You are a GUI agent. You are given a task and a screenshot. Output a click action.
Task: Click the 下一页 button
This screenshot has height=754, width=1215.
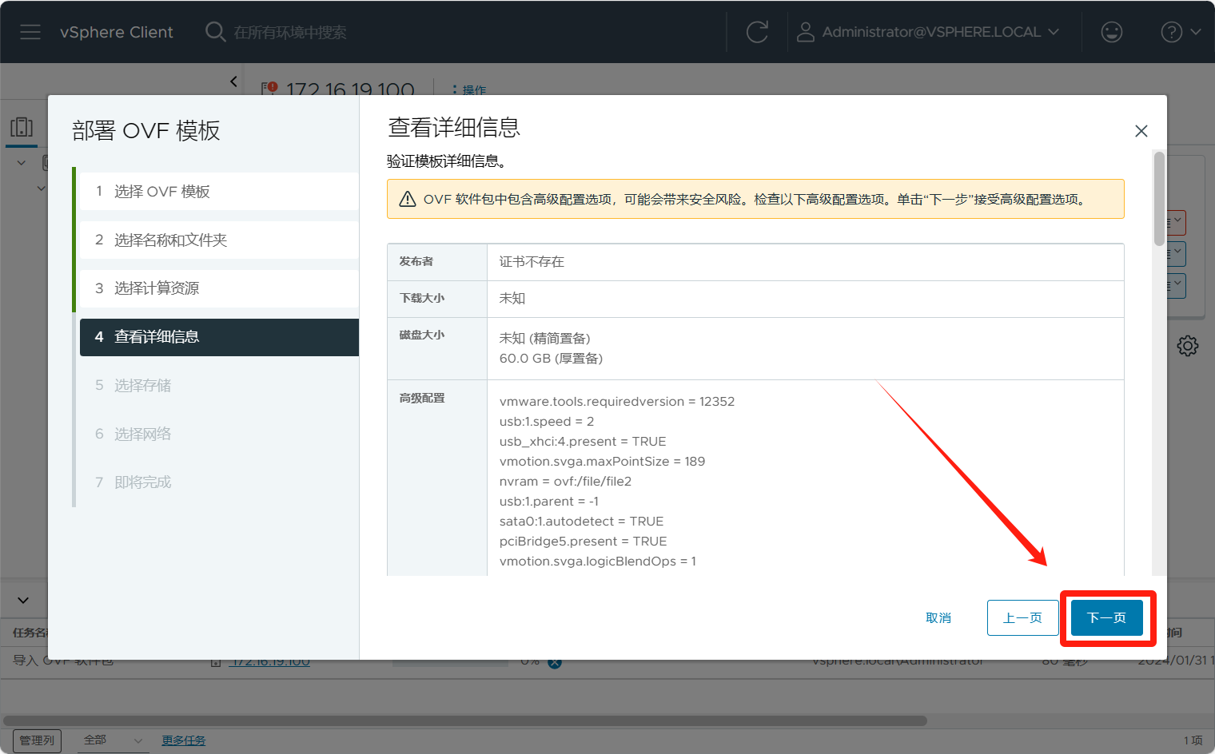[1106, 618]
